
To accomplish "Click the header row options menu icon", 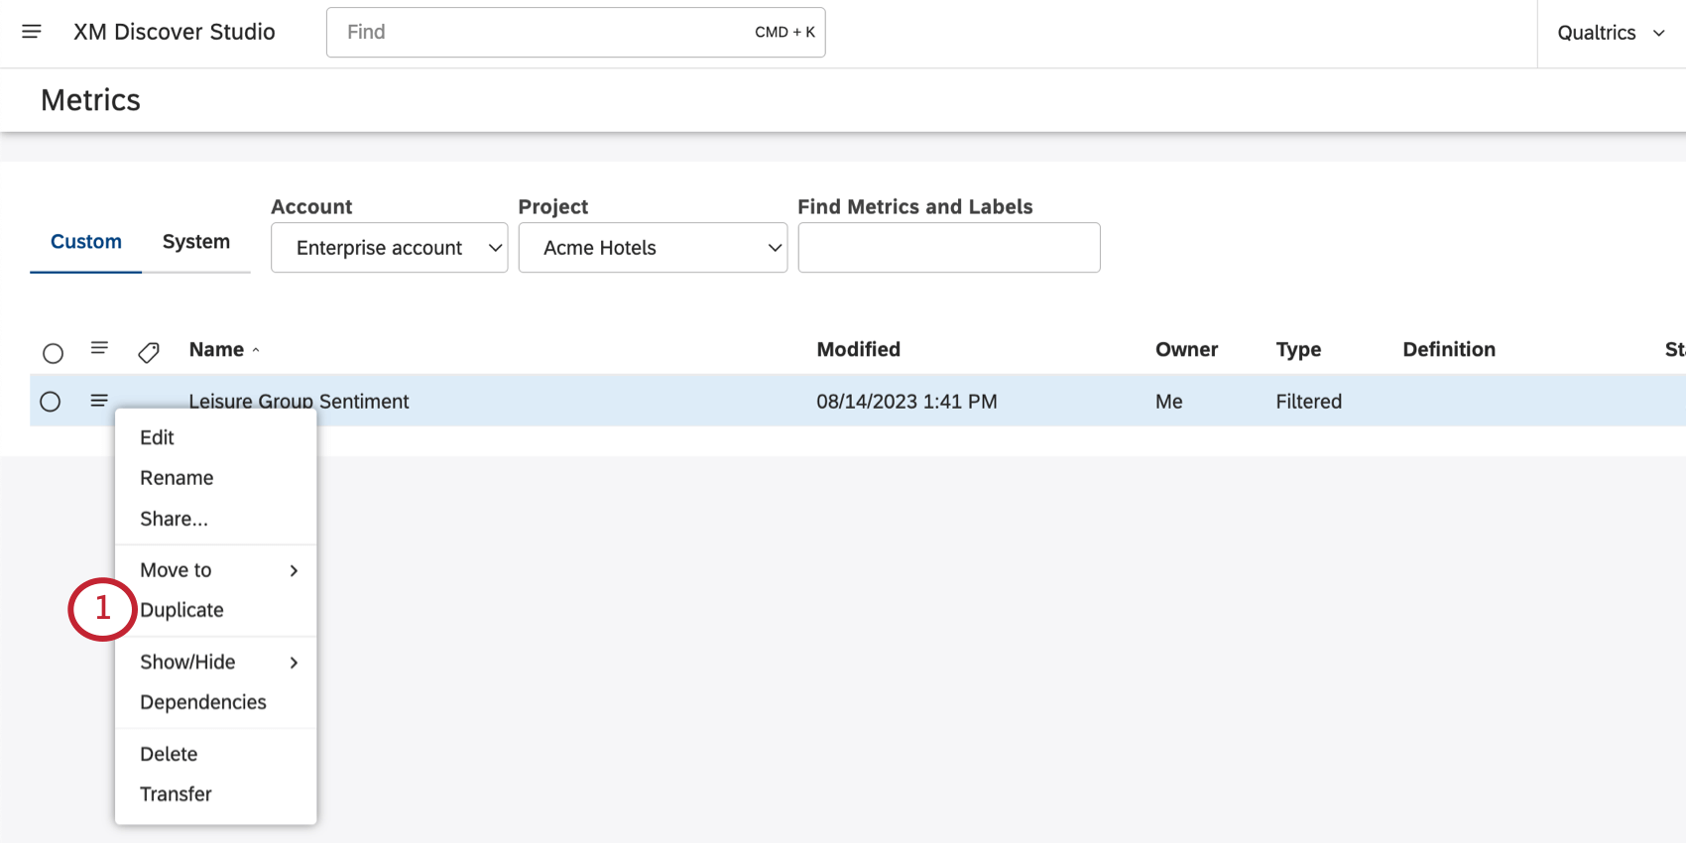I will (x=99, y=348).
